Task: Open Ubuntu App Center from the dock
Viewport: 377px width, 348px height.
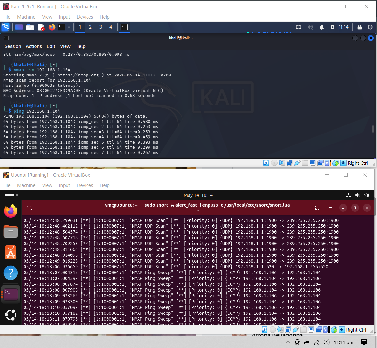Action: (11, 252)
